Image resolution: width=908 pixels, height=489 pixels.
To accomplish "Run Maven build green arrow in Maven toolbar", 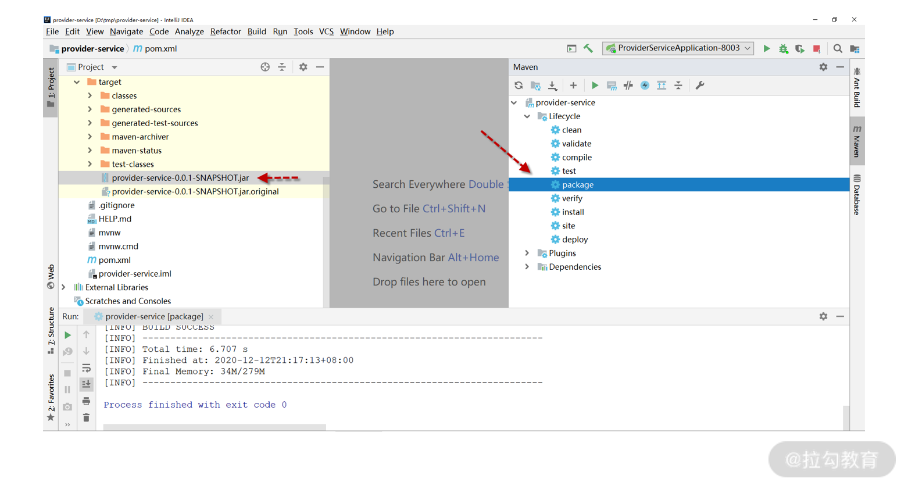I will point(595,85).
